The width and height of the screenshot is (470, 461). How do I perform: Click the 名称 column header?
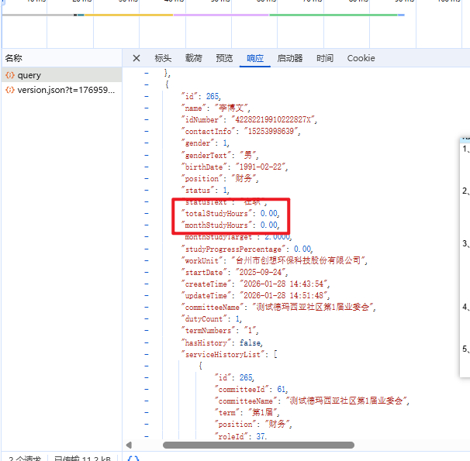(x=14, y=58)
